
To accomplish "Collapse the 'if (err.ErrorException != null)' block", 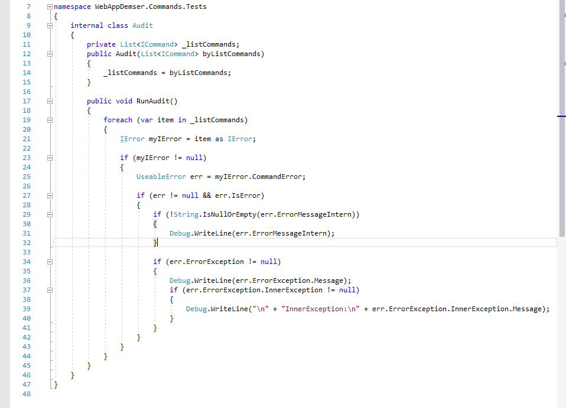I will coord(50,262).
